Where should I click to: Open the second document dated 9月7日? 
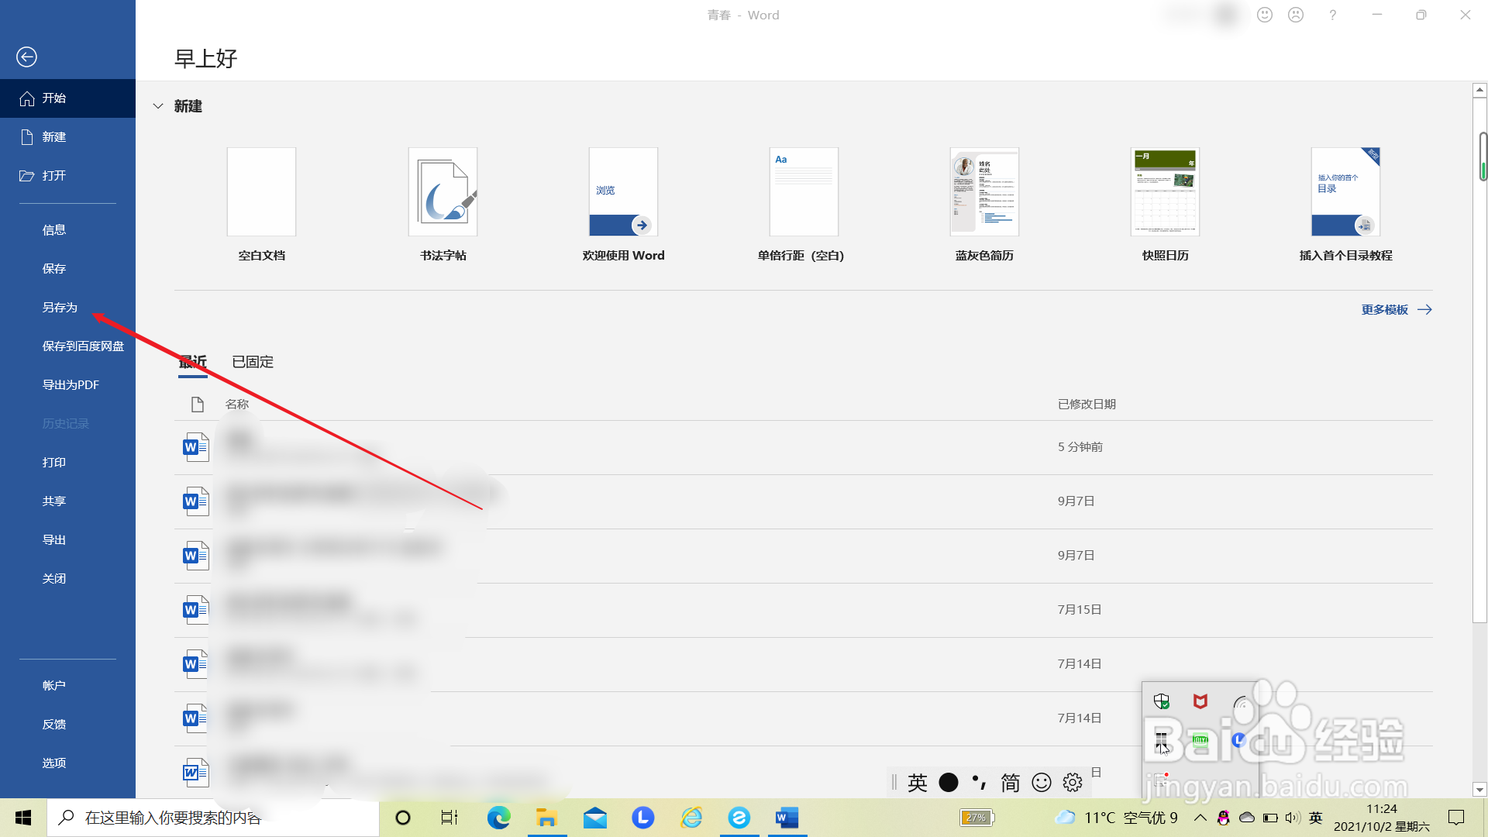click(803, 556)
